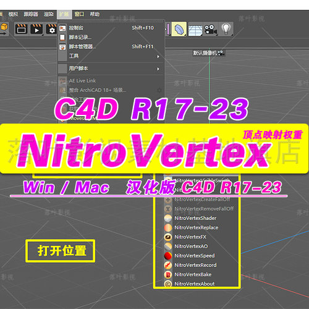
Task: Choose AE Live Link menu entry
Action: click(x=111, y=81)
